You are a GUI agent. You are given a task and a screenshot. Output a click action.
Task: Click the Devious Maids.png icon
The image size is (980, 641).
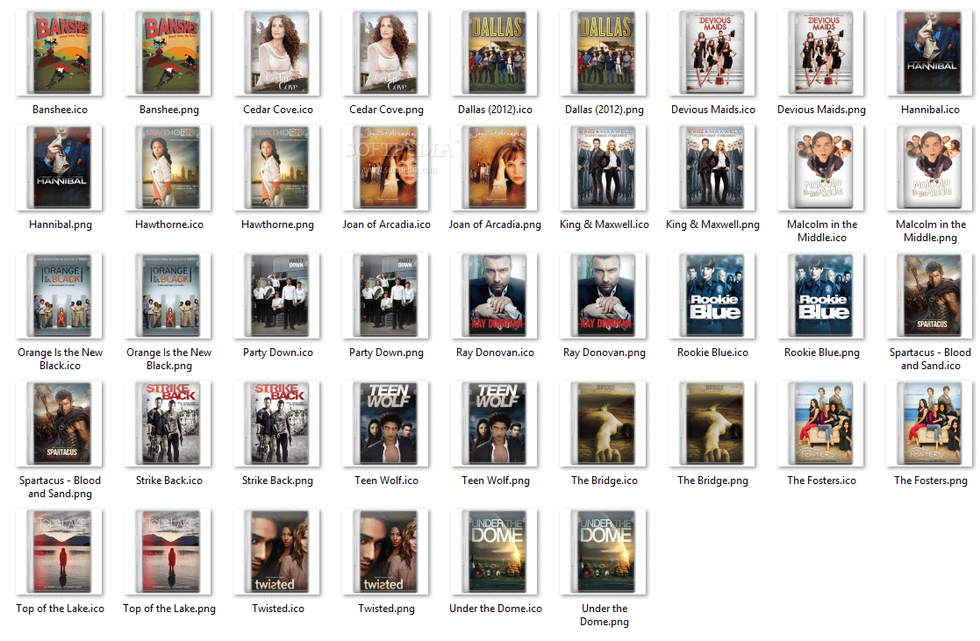point(820,53)
